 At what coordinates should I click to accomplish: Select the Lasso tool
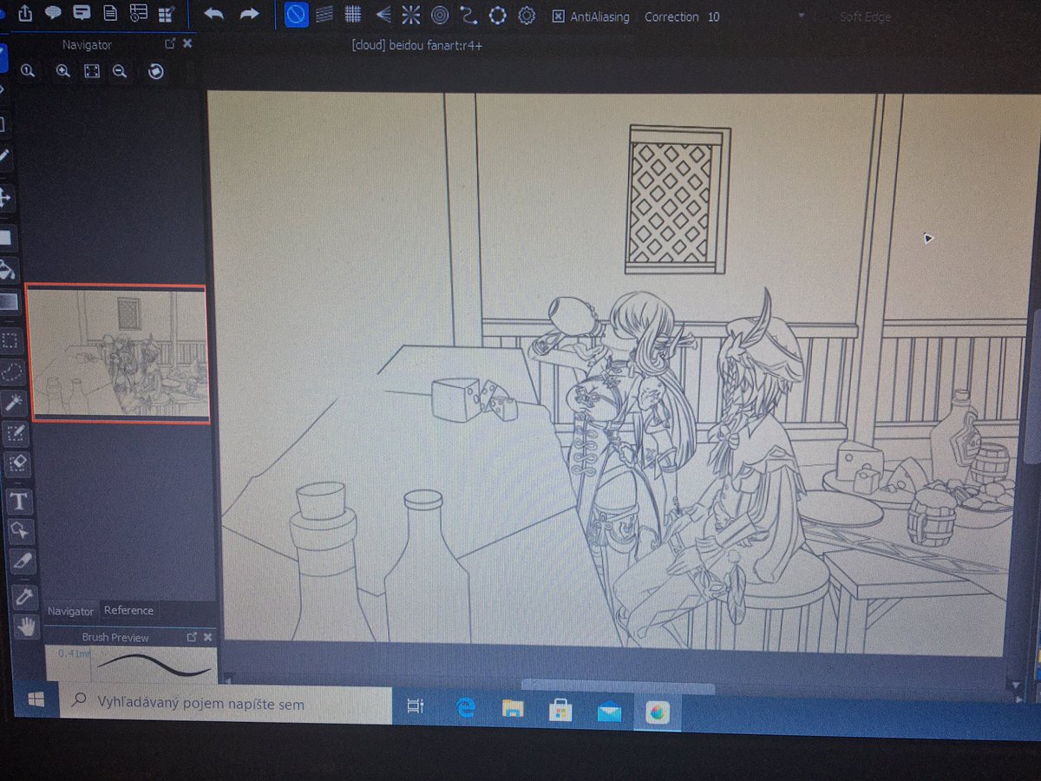(11, 373)
